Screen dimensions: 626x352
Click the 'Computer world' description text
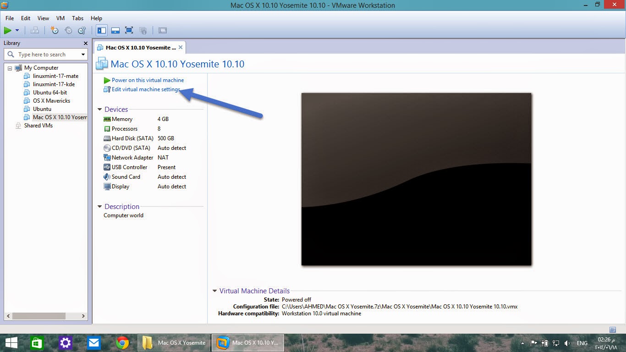pos(123,215)
